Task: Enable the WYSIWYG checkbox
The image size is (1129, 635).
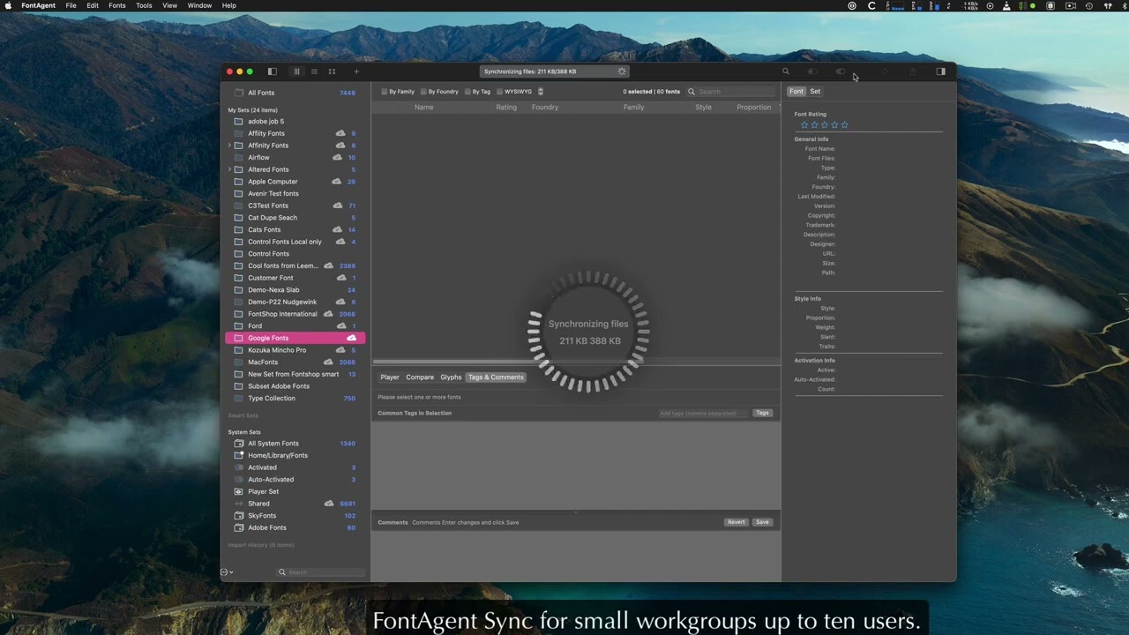Action: pyautogui.click(x=499, y=92)
